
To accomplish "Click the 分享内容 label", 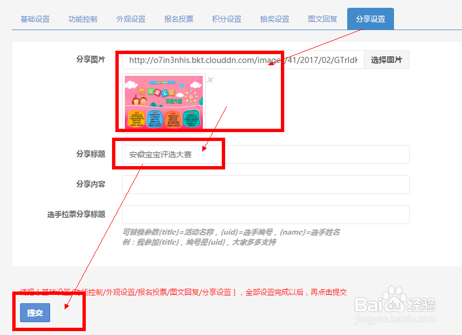I will click(x=91, y=184).
